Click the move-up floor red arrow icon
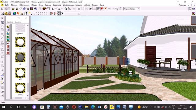This screenshot has width=196, height=110. pos(51,13)
